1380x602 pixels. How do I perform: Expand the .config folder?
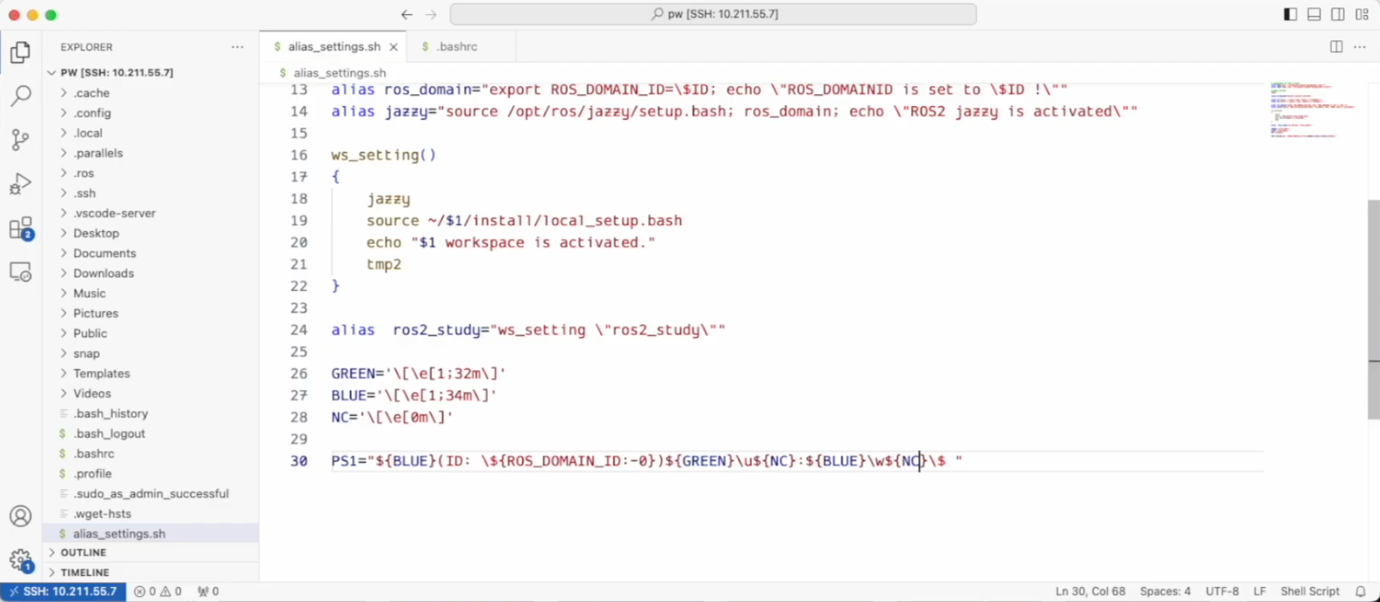click(150, 113)
